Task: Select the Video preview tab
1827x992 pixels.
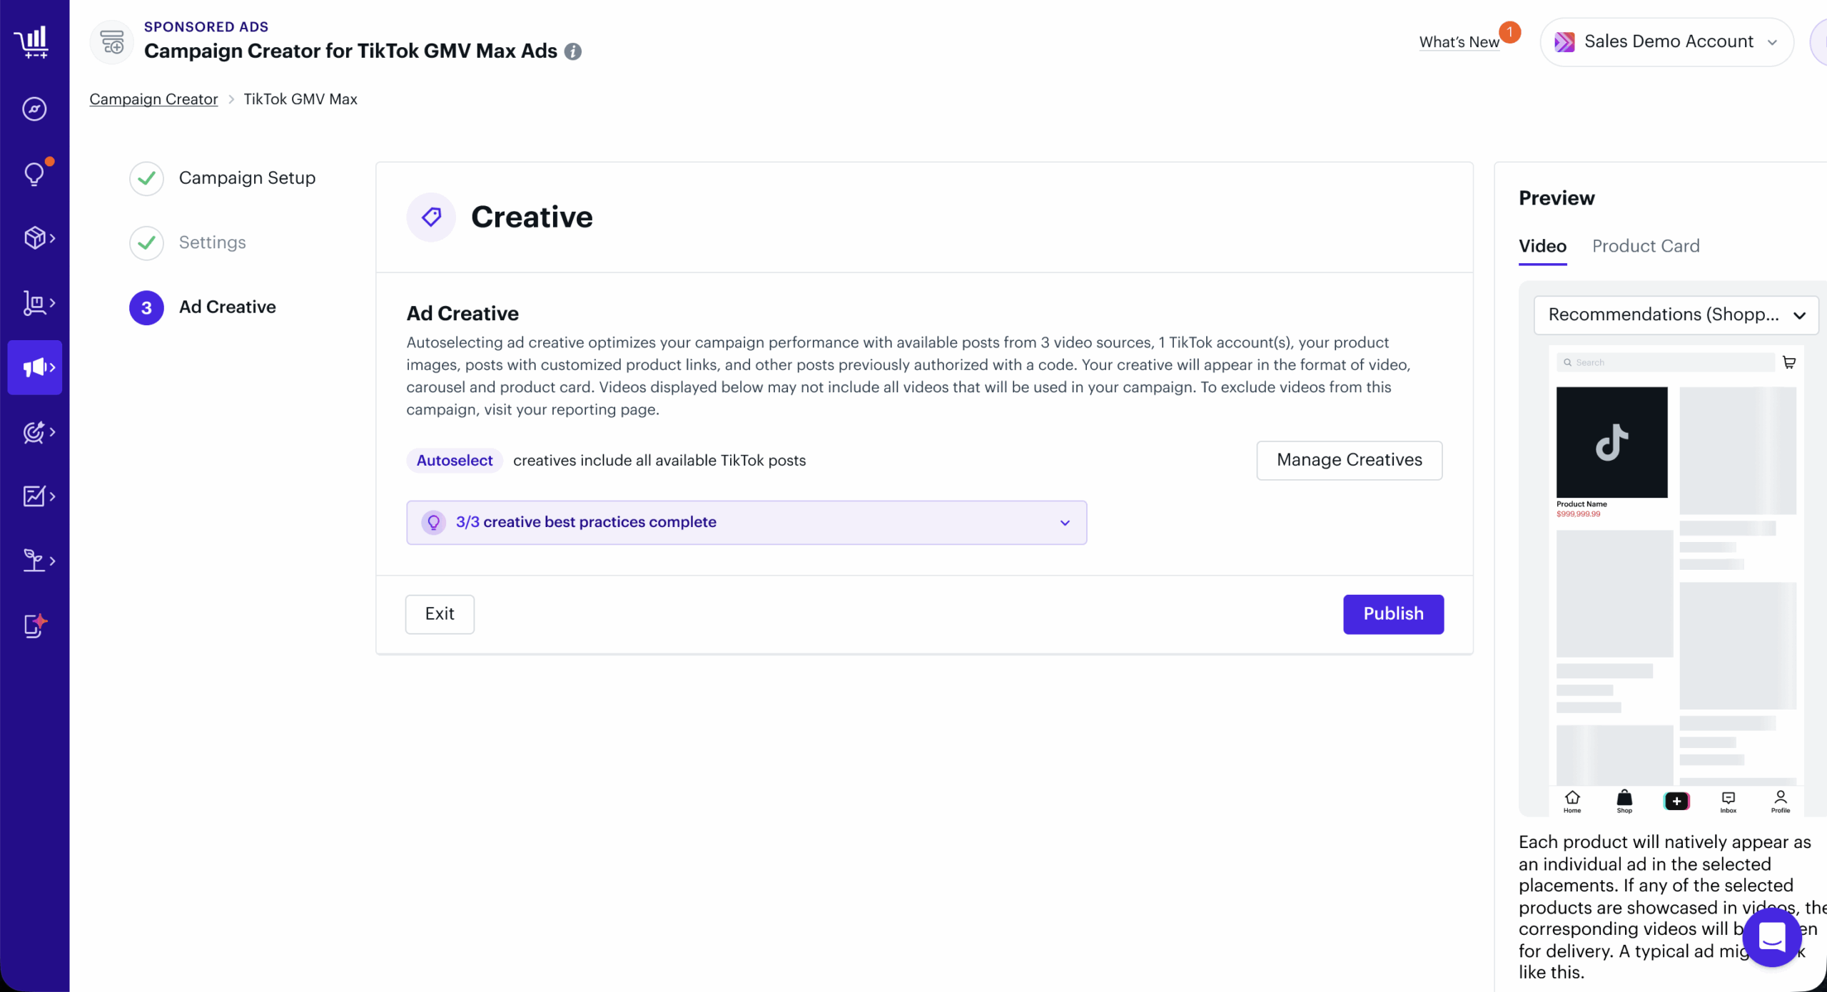Action: pos(1542,246)
